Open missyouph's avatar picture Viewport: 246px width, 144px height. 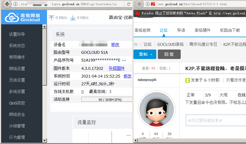click(x=157, y=109)
